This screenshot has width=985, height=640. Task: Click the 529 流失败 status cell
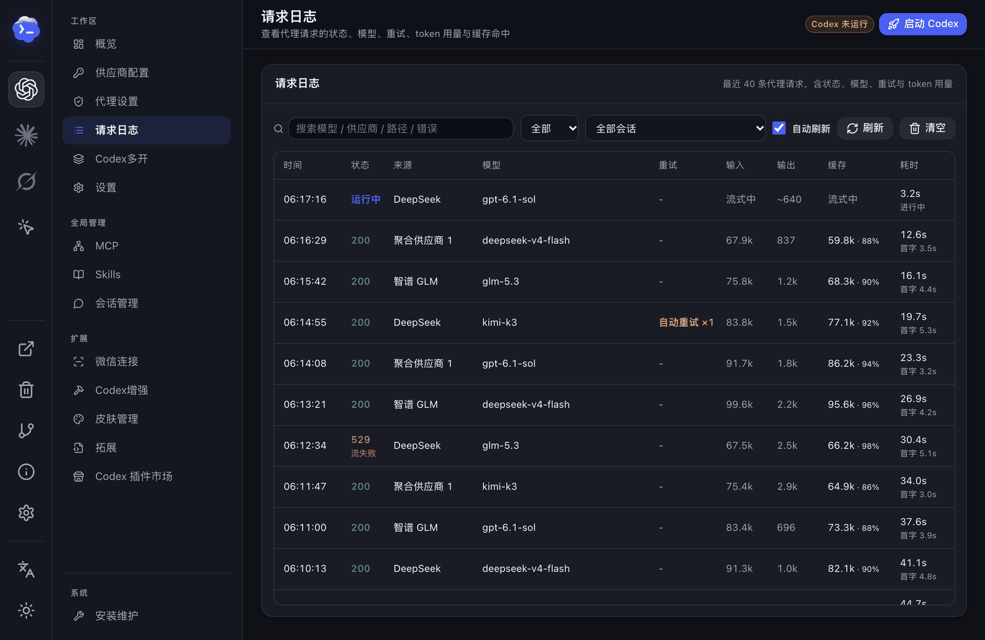click(363, 446)
